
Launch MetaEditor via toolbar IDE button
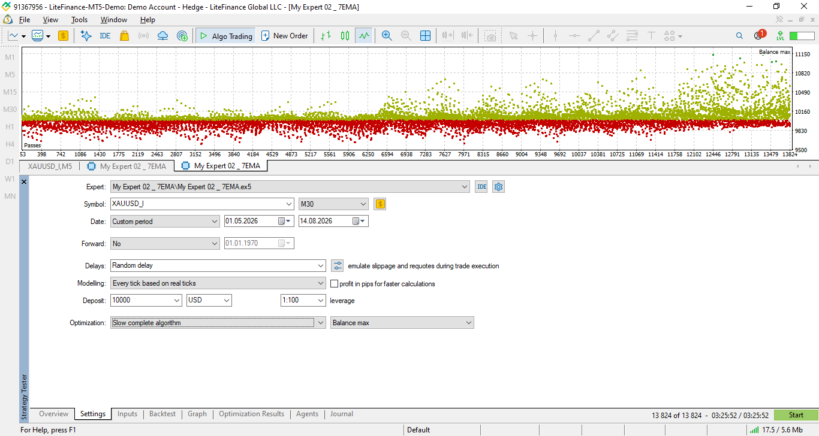point(105,36)
